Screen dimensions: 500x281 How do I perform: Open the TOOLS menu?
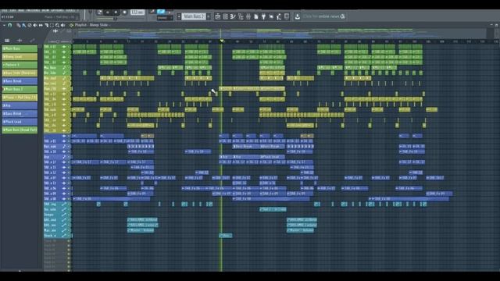coord(70,10)
